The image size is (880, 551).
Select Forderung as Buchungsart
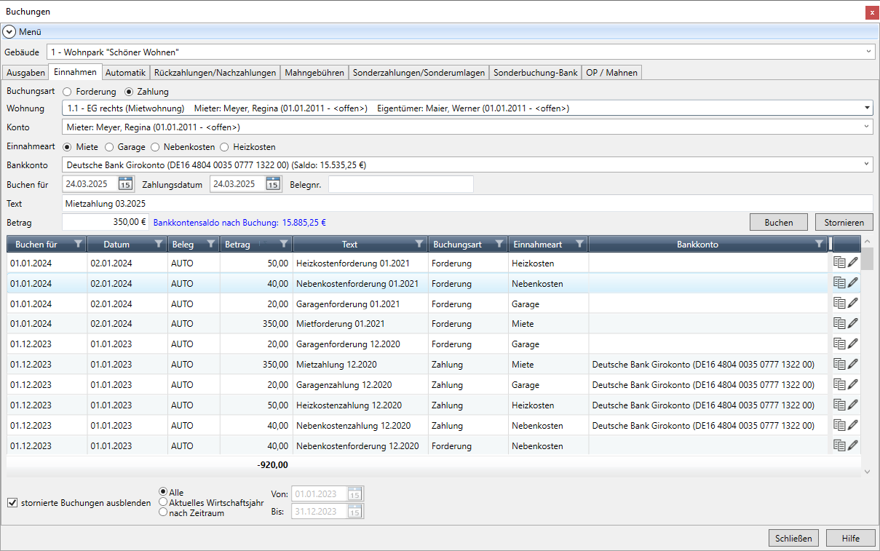click(x=67, y=92)
